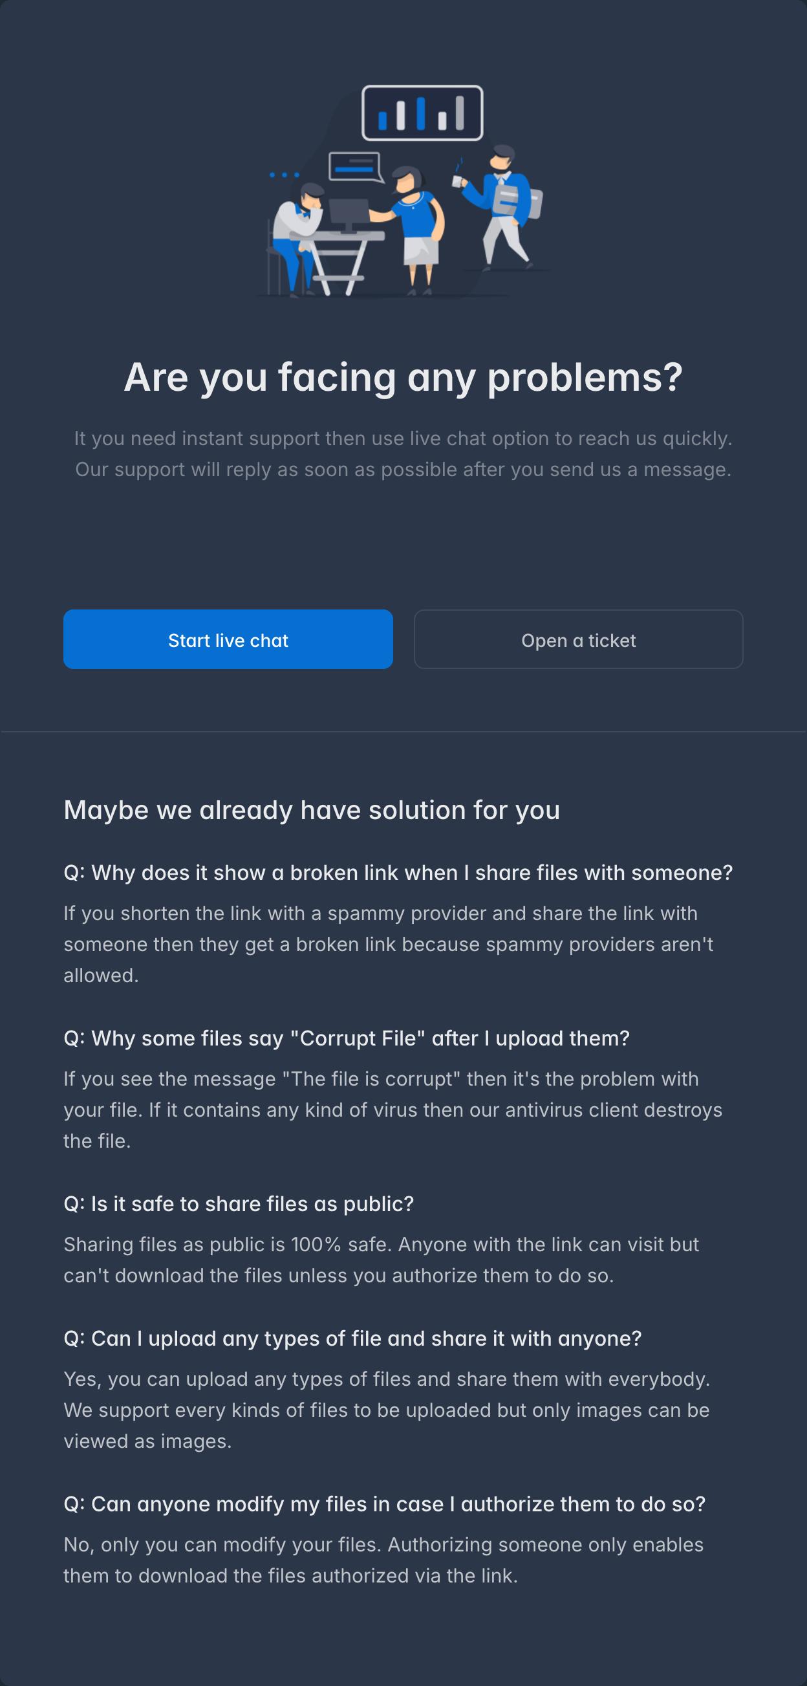Image resolution: width=807 pixels, height=1686 pixels.
Task: Click the speech bubble icon in the illustration
Action: click(356, 168)
